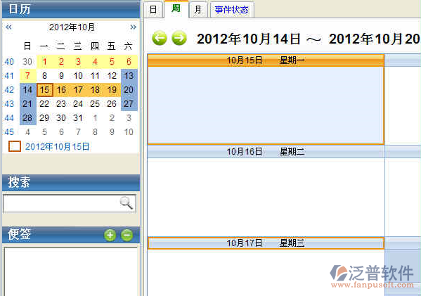Click the 2012年10月 month title
This screenshot has height=296, width=421.
coord(72,27)
